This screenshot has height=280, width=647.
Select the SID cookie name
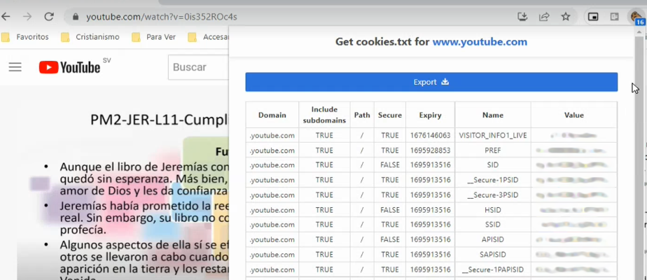[493, 165]
